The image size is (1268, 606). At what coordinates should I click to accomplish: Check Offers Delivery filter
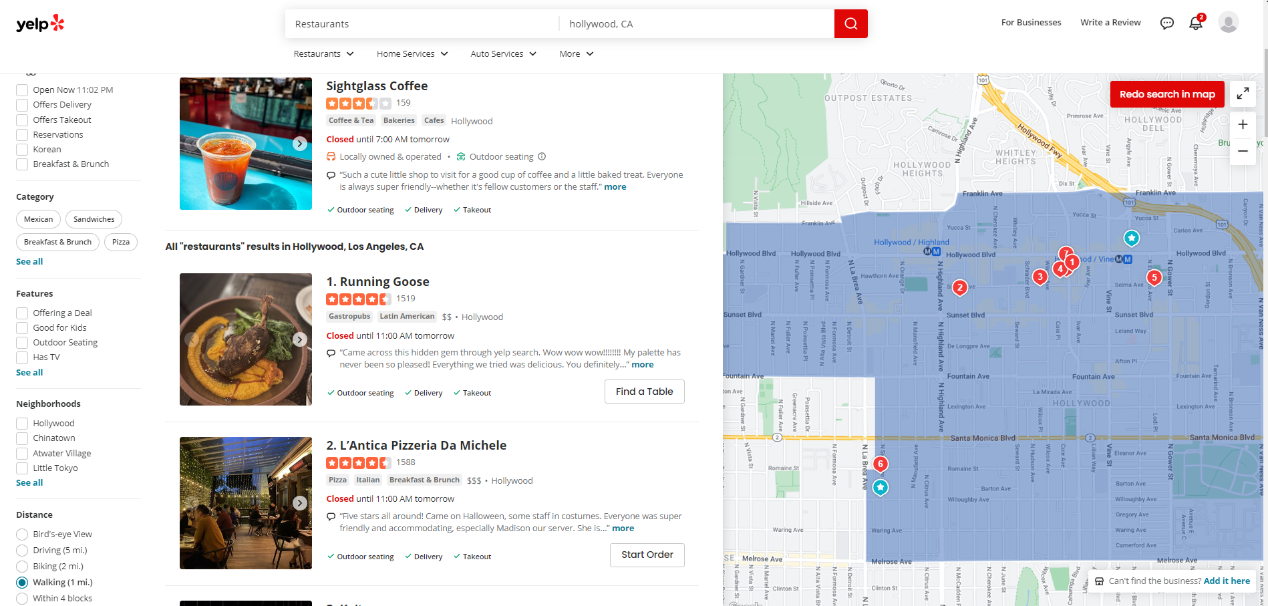pyautogui.click(x=22, y=105)
